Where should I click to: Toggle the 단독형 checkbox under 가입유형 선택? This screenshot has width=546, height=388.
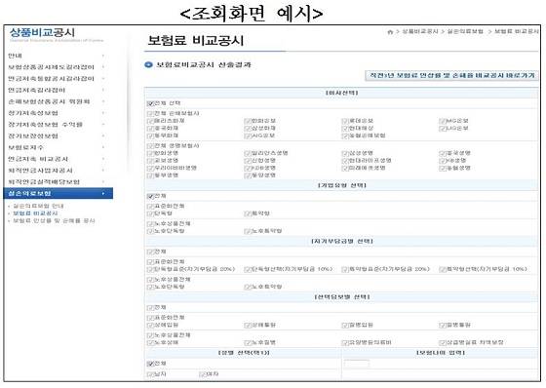[150, 213]
